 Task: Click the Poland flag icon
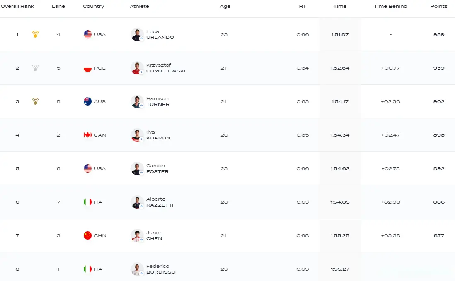[x=87, y=68]
